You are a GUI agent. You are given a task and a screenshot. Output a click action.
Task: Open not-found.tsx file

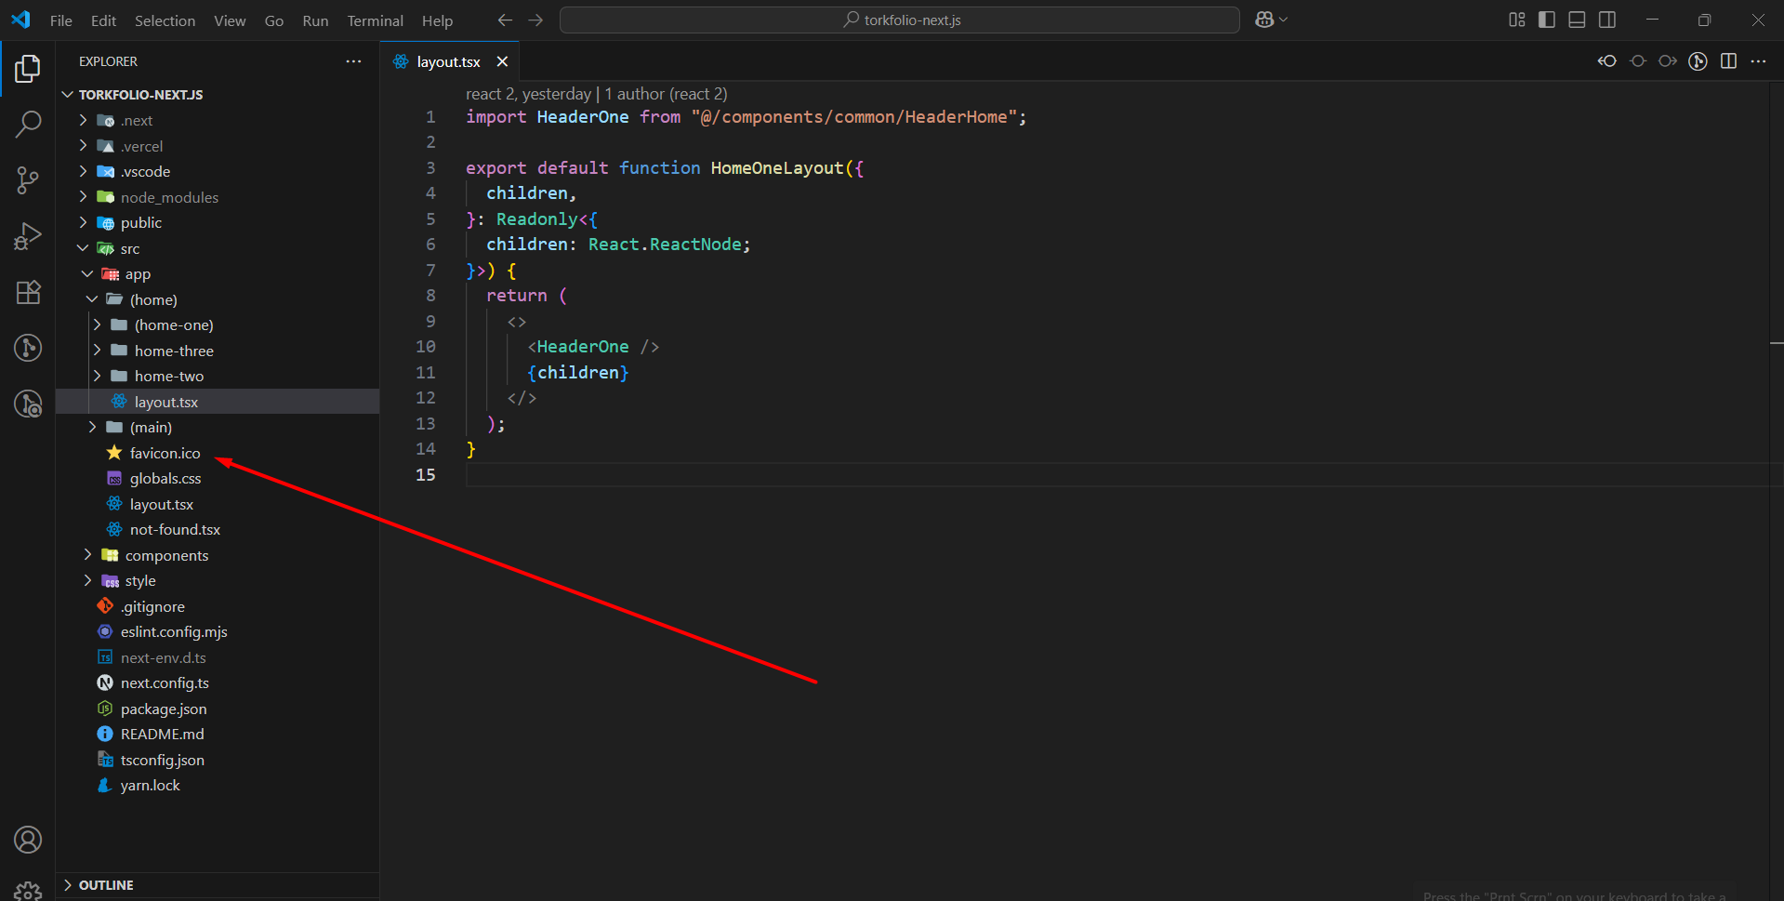[218, 530]
